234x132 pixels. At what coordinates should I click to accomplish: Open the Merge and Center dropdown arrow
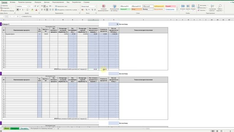79,10
